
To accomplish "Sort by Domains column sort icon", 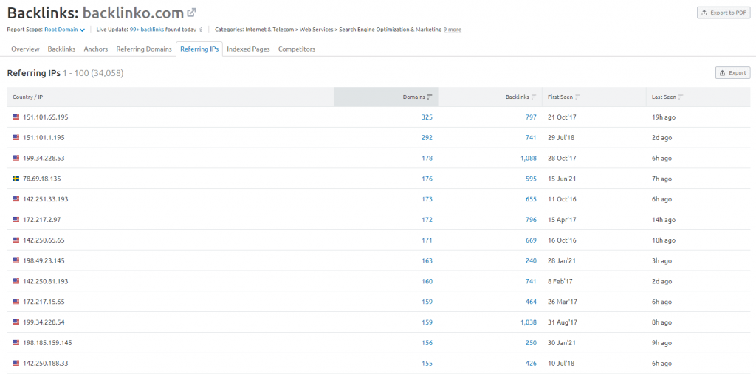I will click(x=430, y=97).
